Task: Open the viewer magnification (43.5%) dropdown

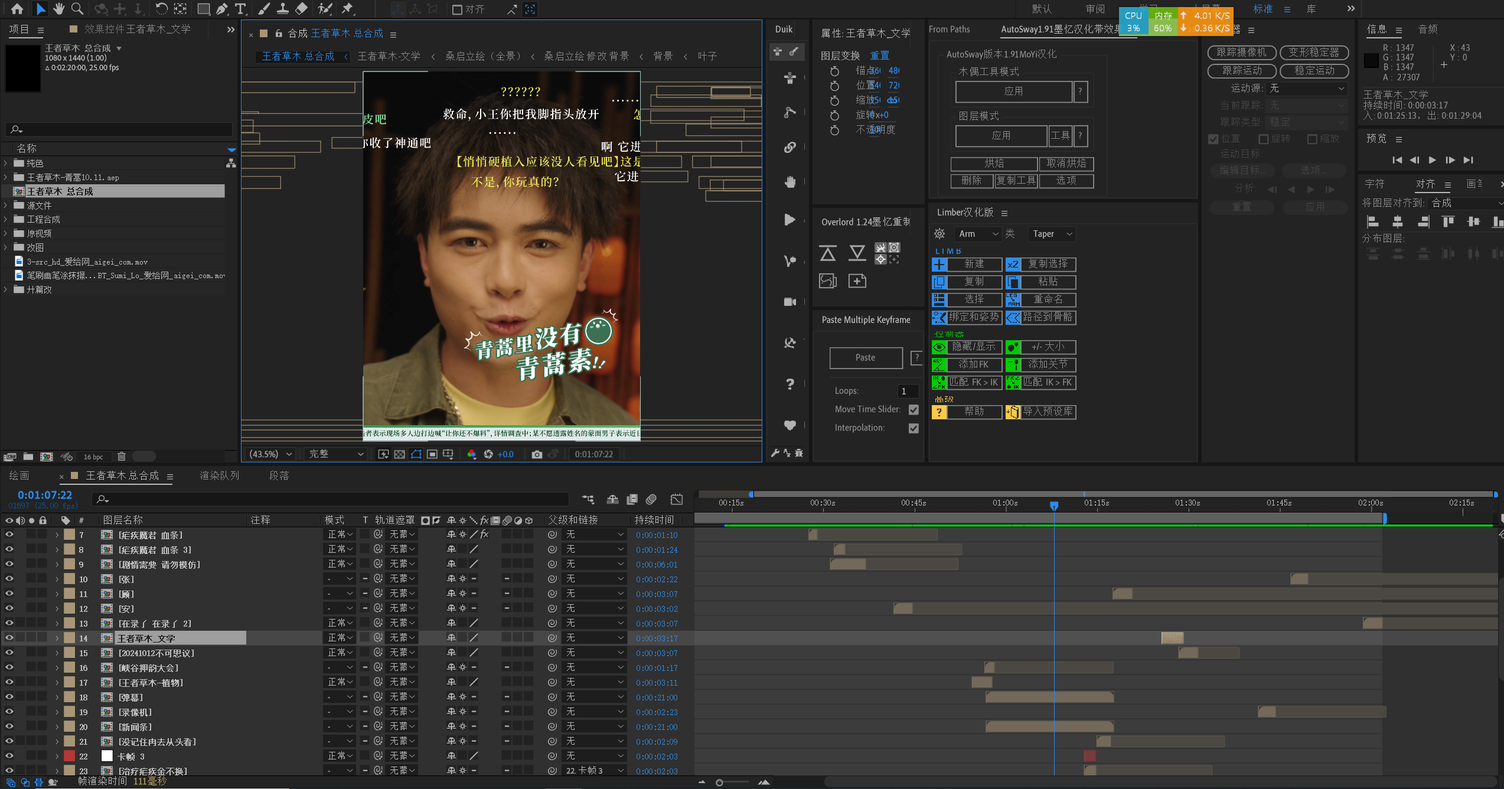Action: click(x=270, y=454)
